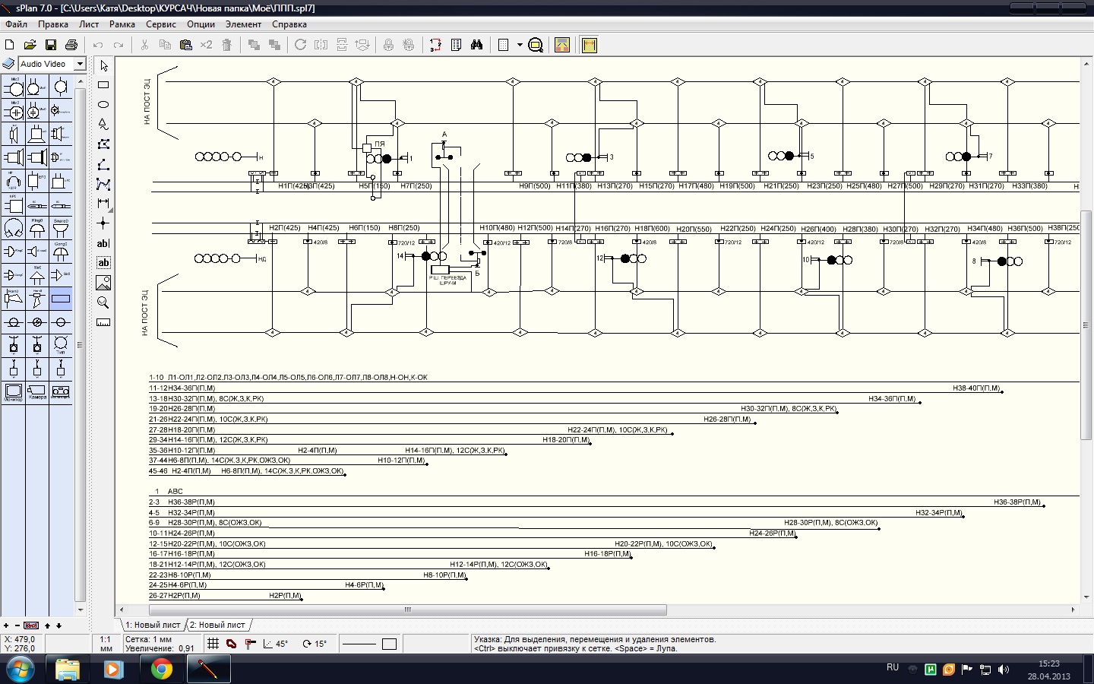Open the Файл menu

[16, 24]
